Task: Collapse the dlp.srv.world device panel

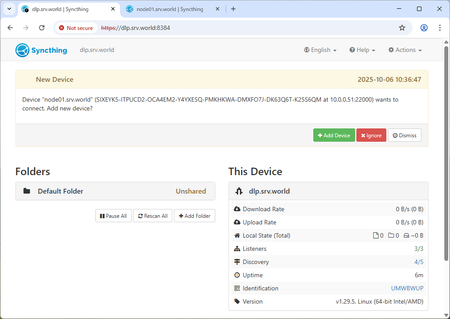Action: 328,191
